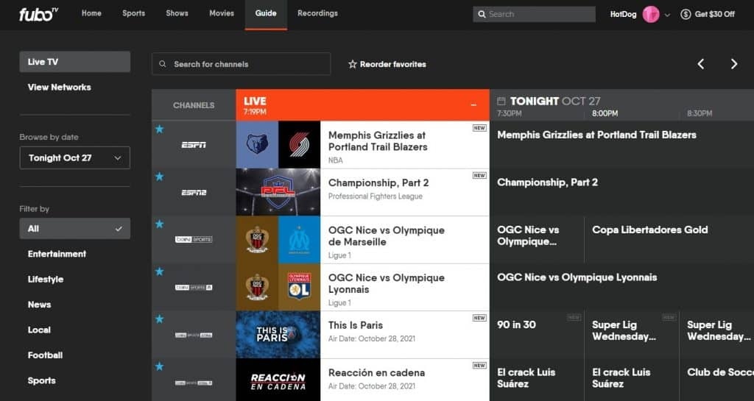754x401 pixels.
Task: Open Reacción en cadena thumbnail
Action: [278, 380]
